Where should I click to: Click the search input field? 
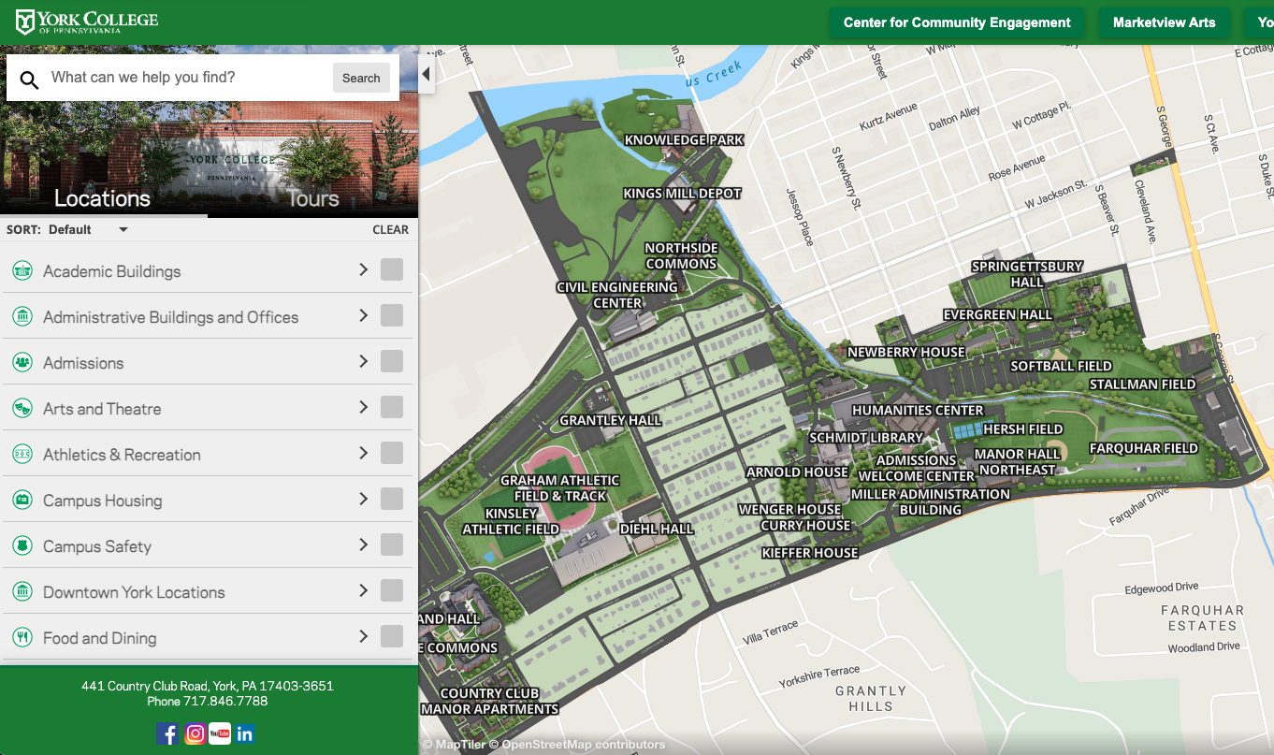pos(187,78)
